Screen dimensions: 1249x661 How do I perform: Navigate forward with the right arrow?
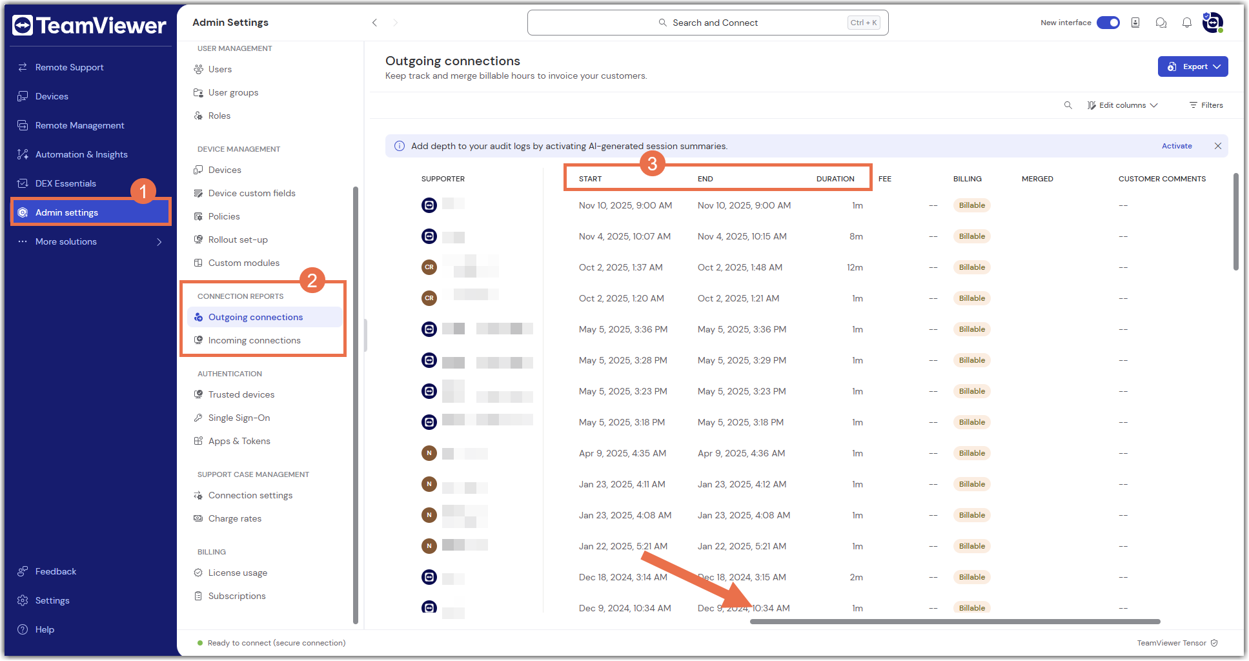coord(395,23)
